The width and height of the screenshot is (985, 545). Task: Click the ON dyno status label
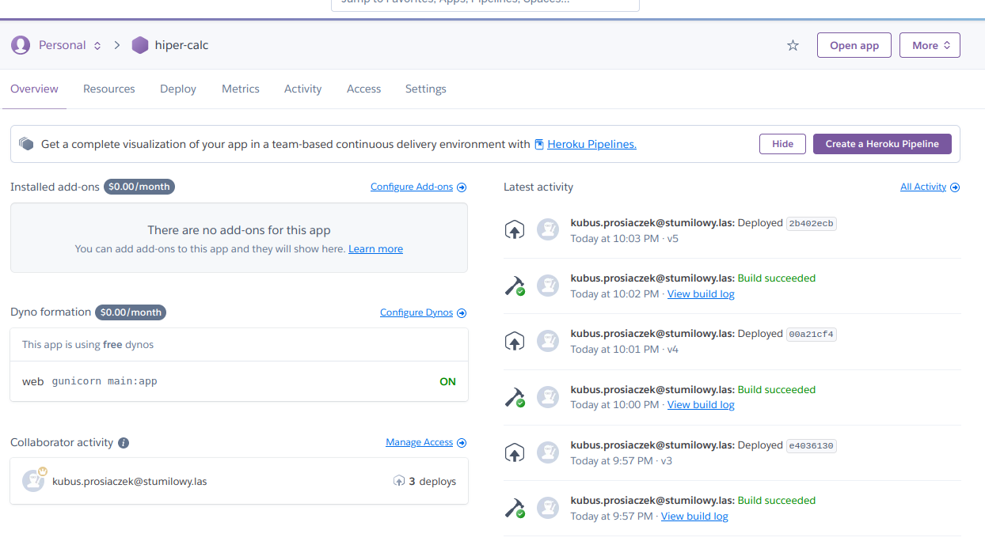click(447, 382)
